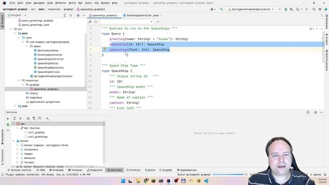
Task: Click the Build project hammer icon
Action: click(222, 9)
